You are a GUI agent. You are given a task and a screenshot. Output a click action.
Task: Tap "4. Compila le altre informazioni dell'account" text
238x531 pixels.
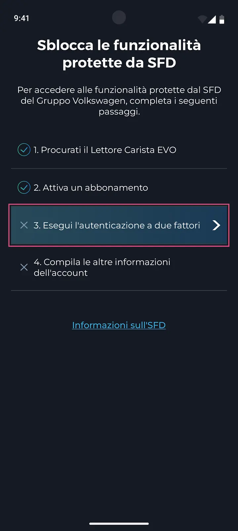coord(102,267)
